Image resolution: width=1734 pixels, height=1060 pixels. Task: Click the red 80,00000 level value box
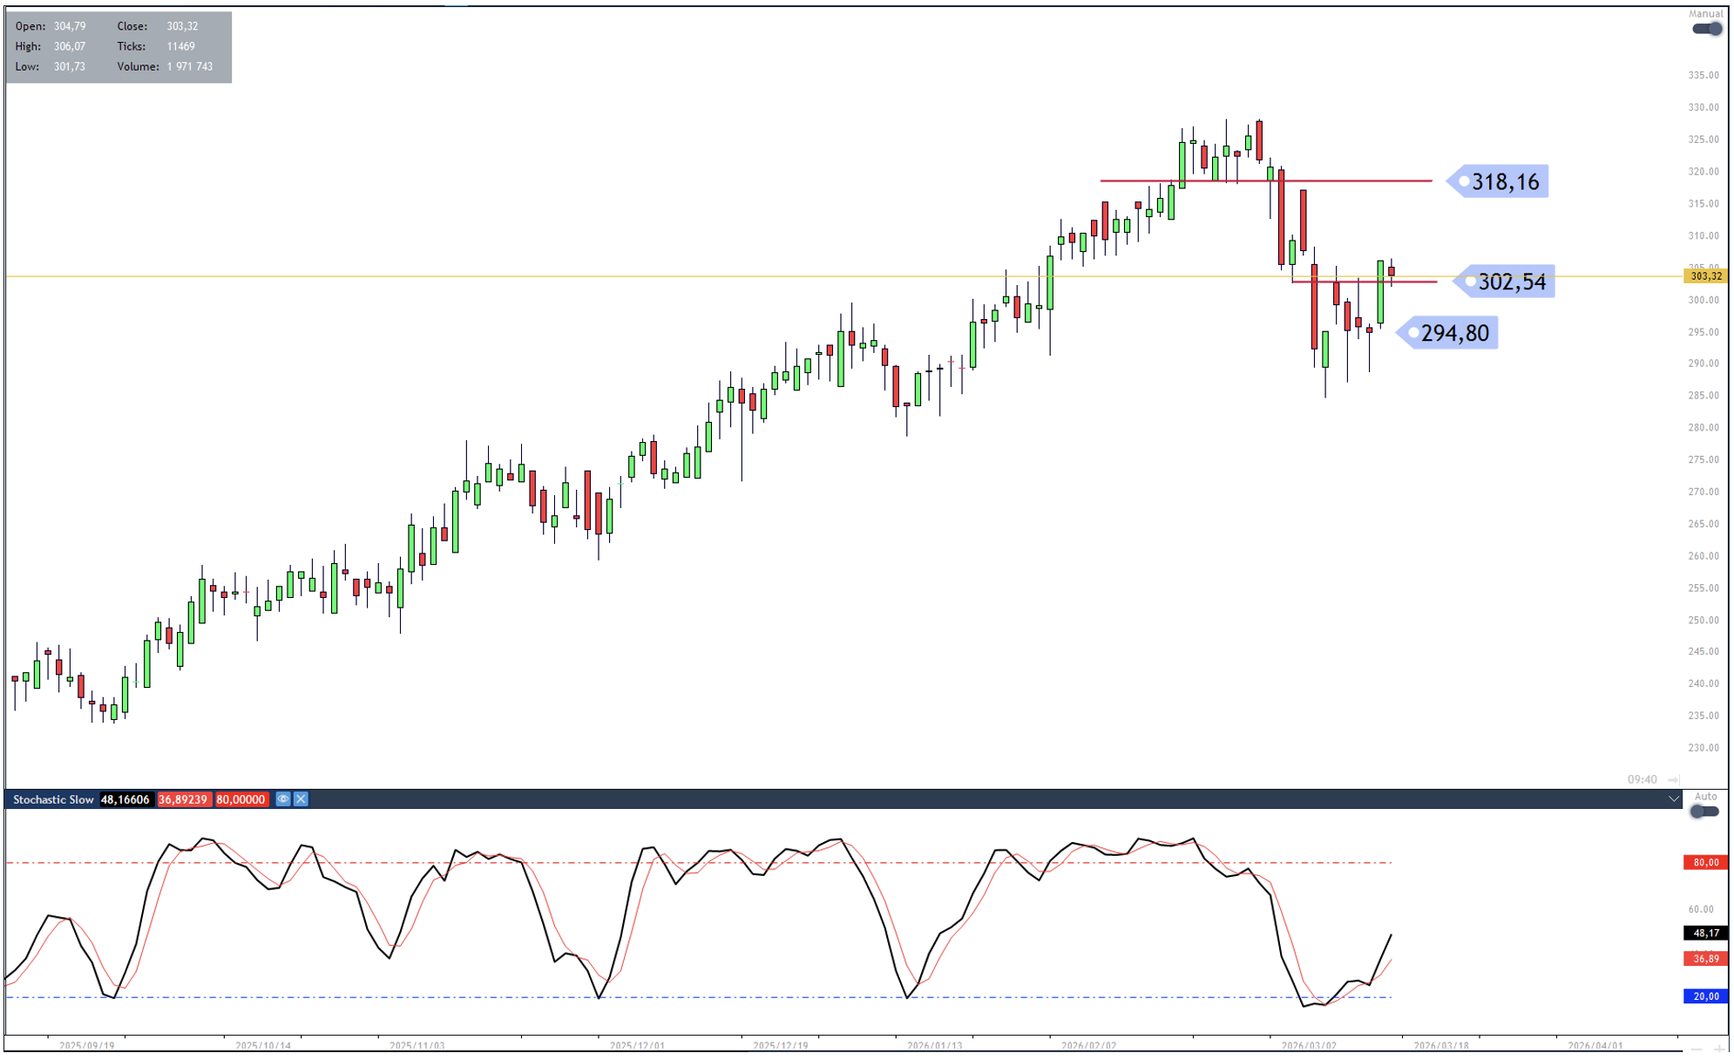tap(240, 799)
